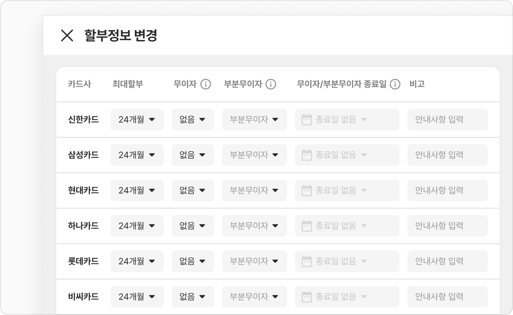This screenshot has height=315, width=513.
Task: Click 신한카드 안내사항 입력 field
Action: click(x=447, y=120)
